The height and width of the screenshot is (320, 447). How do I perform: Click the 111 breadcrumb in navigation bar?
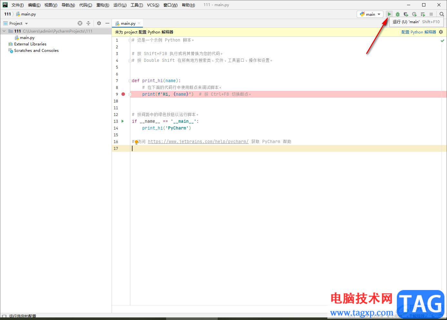pos(7,14)
